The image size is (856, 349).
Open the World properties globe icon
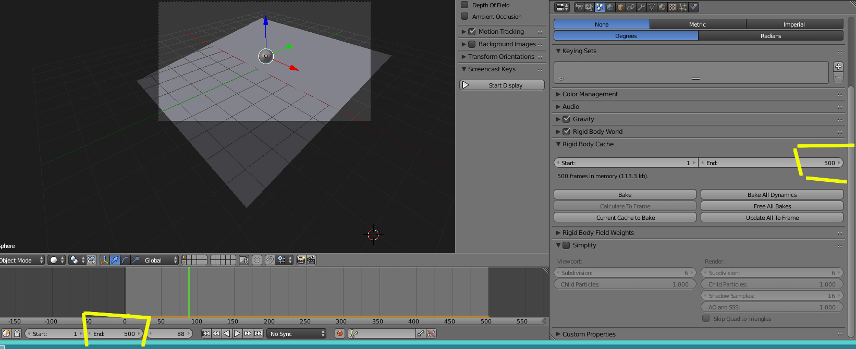[610, 7]
